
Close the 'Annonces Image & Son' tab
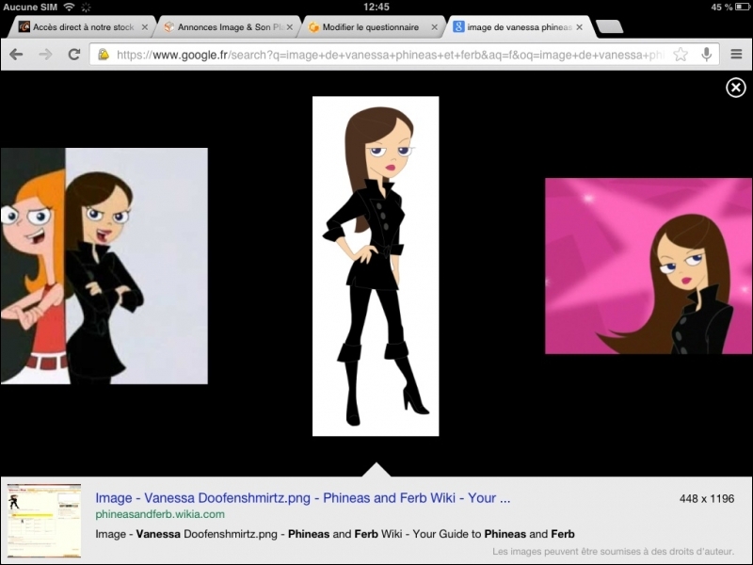(x=290, y=27)
